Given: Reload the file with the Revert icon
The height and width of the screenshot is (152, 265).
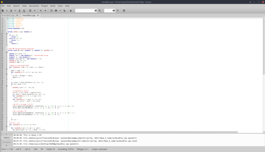Looking at the screenshot, I should [30, 11].
